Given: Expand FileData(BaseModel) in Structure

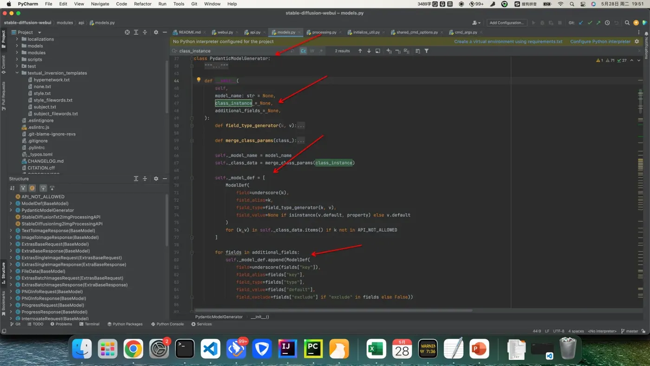Looking at the screenshot, I should coord(11,271).
